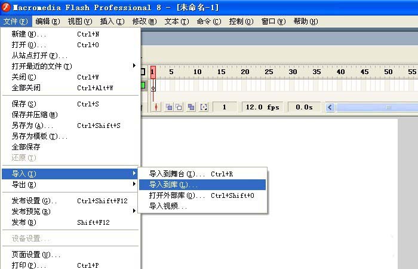Select 导入到舞台(I) in submenu
This screenshot has height=269, width=418.
pyautogui.click(x=202, y=174)
